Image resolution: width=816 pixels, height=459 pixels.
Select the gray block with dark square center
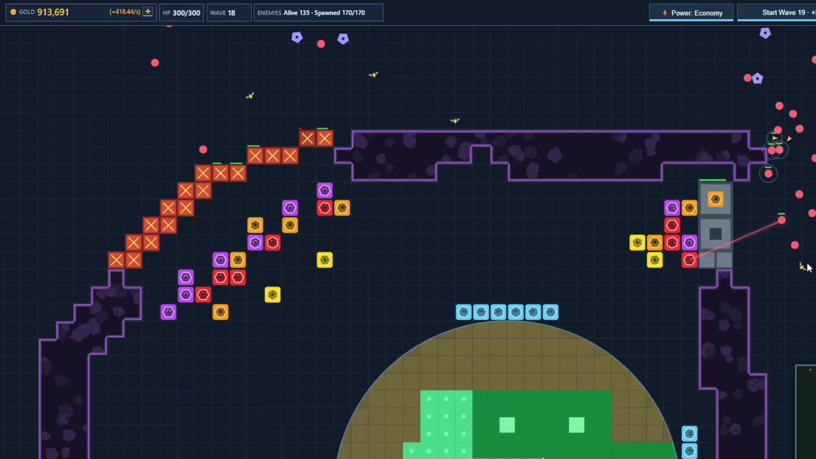pyautogui.click(x=716, y=234)
